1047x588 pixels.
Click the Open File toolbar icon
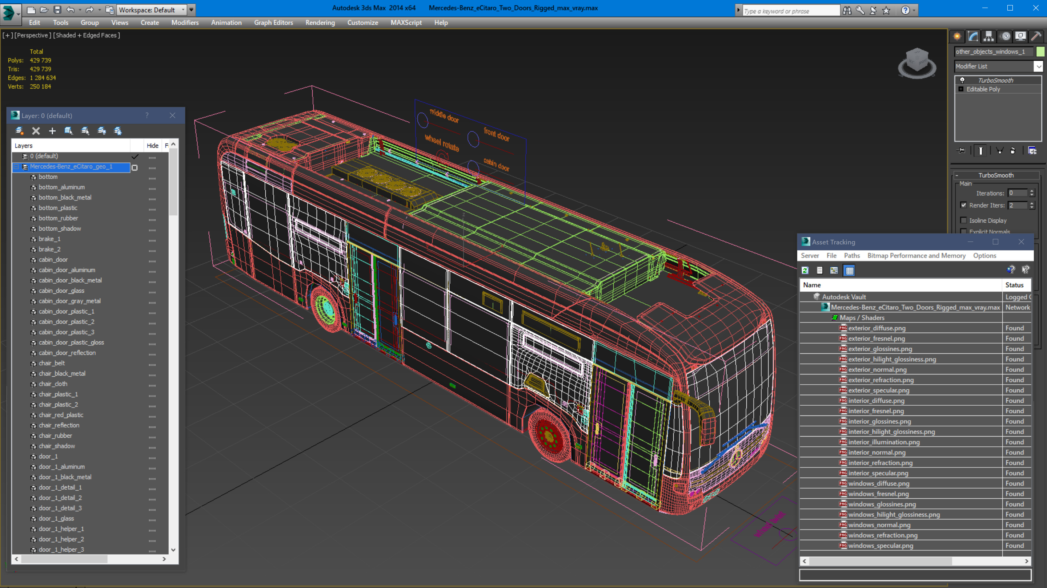tap(44, 10)
